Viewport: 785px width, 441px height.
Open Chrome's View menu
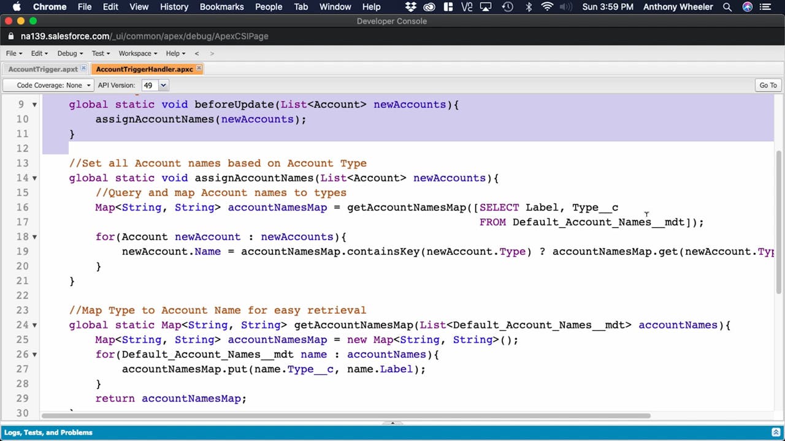tap(139, 7)
